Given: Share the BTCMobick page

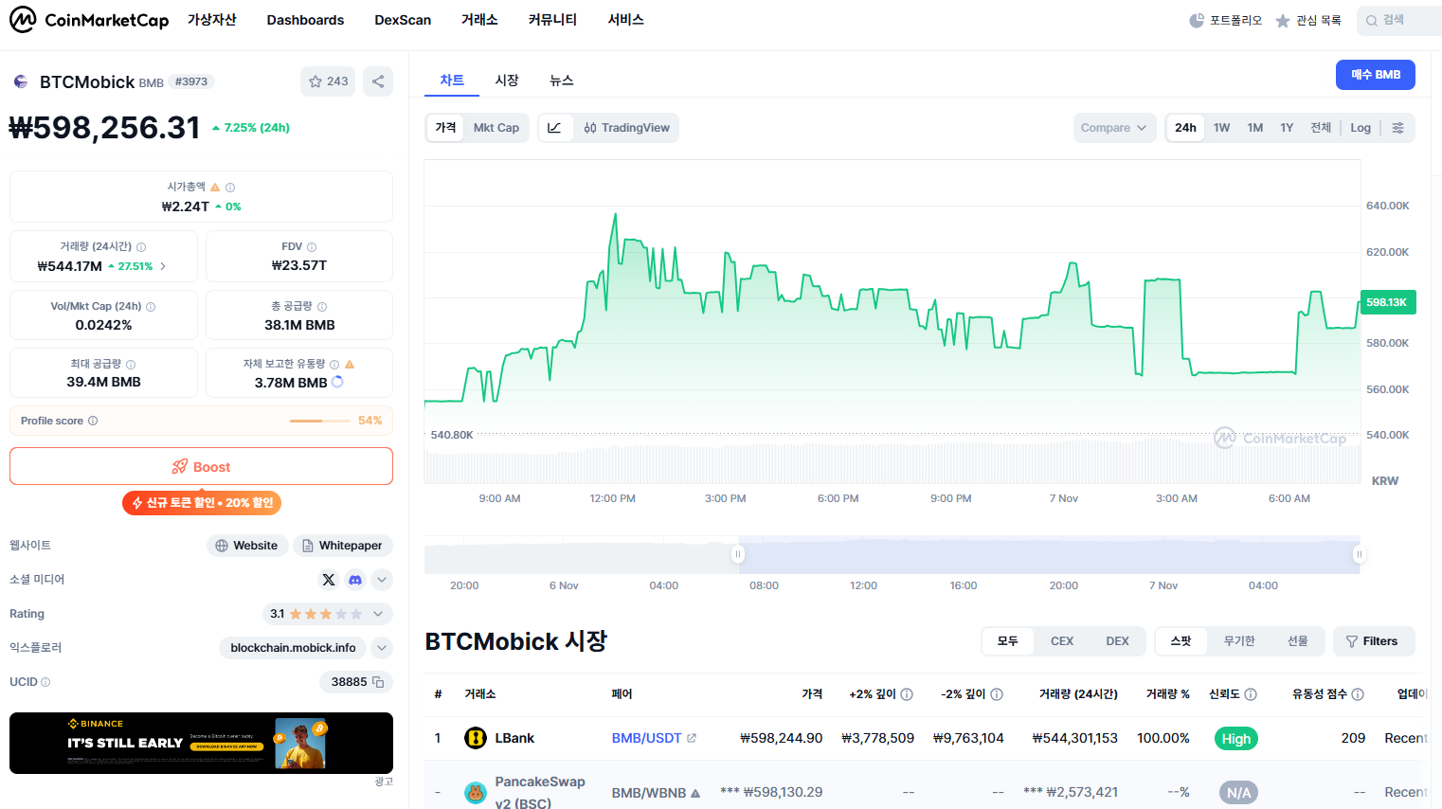Looking at the screenshot, I should coord(378,81).
